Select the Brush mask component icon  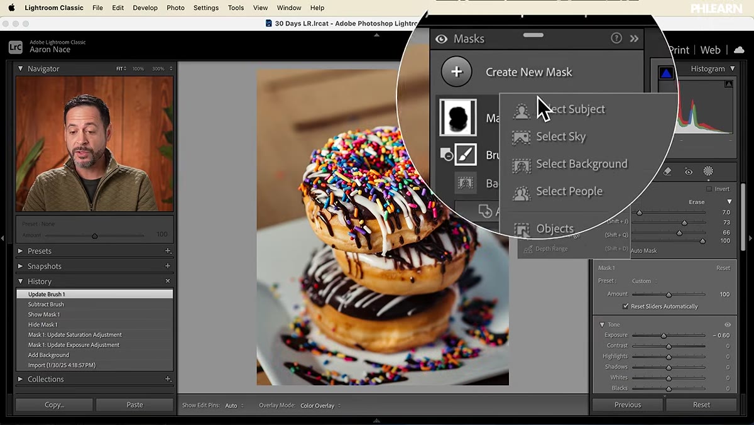click(466, 154)
